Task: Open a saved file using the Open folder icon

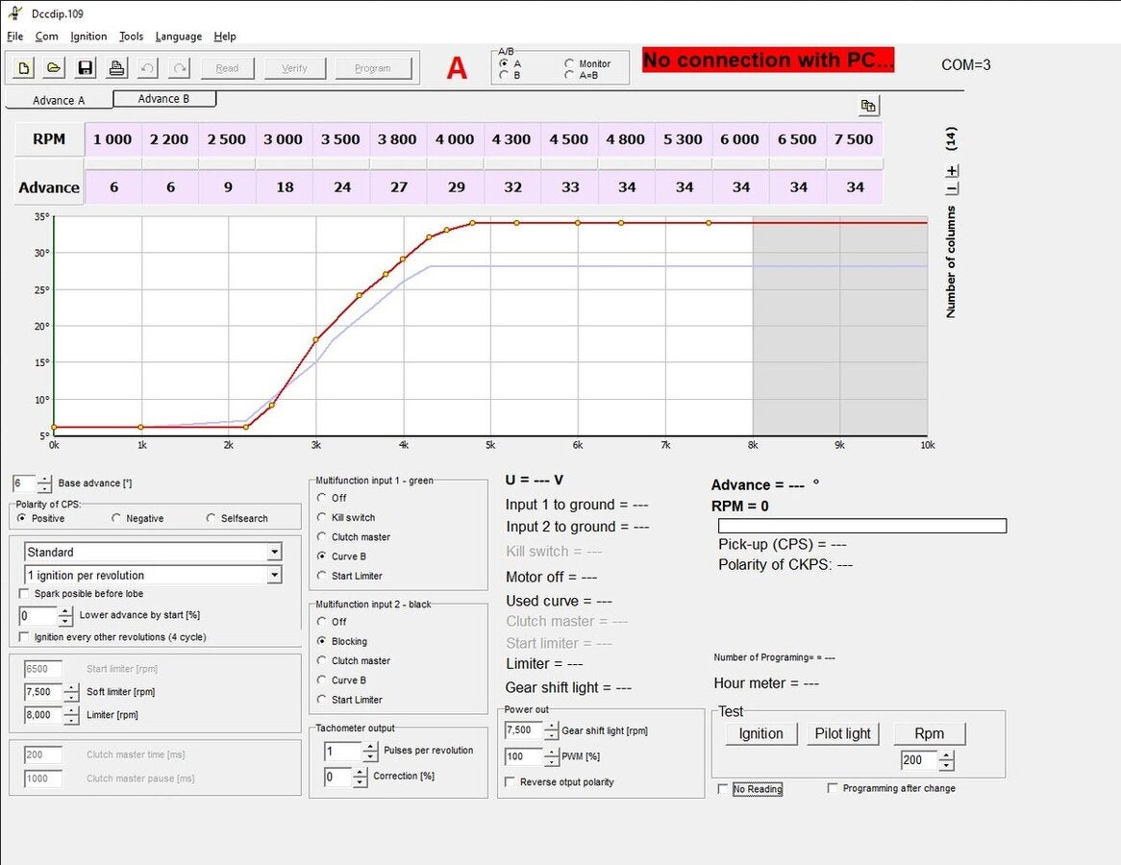Action: [54, 67]
